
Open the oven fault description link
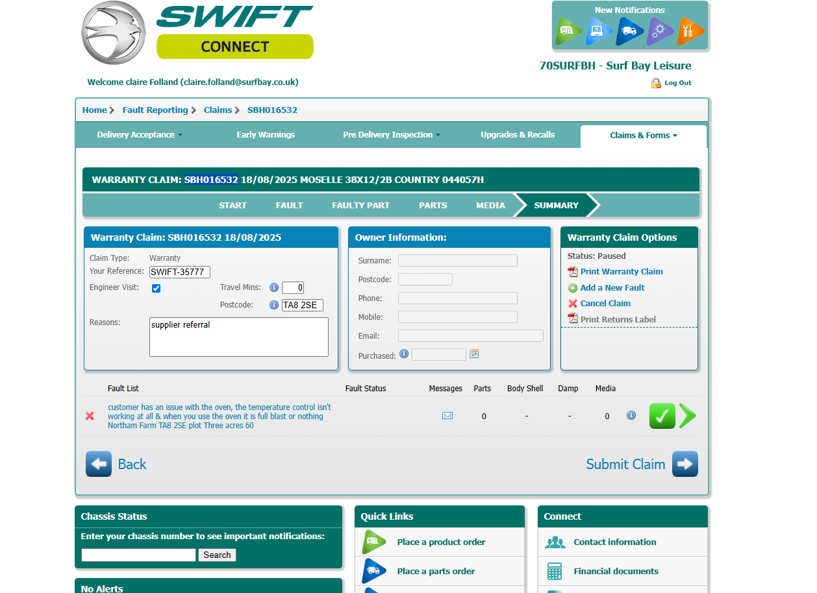[220, 417]
